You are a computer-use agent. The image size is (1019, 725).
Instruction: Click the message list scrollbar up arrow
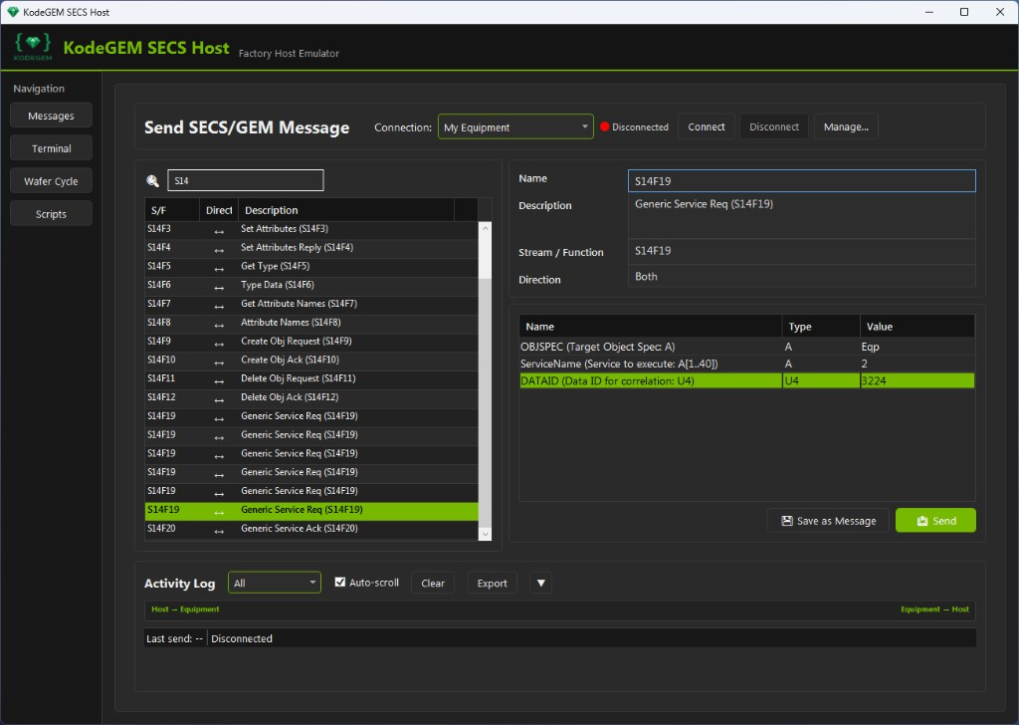pyautogui.click(x=485, y=228)
